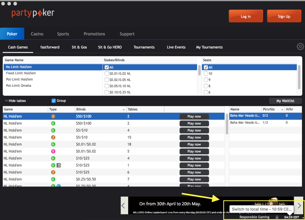The width and height of the screenshot is (305, 220).
Task: Switch to the Casino tab
Action: [37, 34]
